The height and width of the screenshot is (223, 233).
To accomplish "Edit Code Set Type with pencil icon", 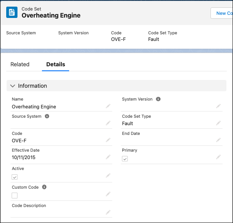I will (219, 123).
